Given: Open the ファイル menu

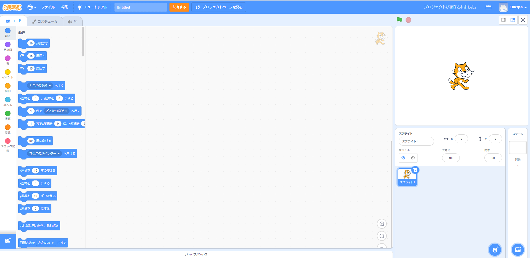Looking at the screenshot, I should pos(48,7).
